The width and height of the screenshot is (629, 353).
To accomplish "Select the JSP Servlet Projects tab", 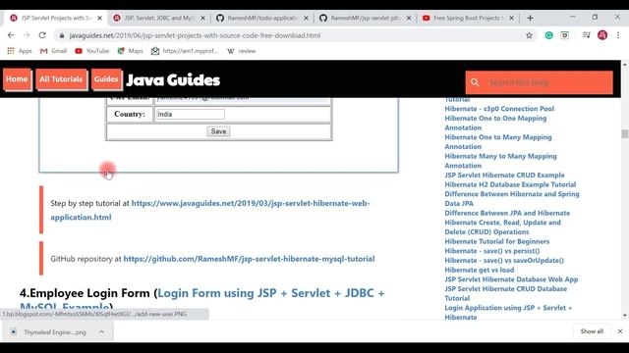I will 56,18.
